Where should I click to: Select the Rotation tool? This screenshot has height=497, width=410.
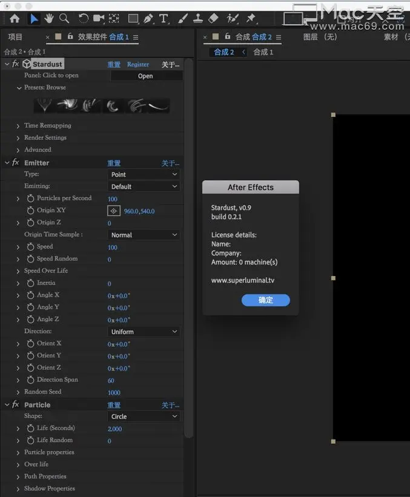click(x=84, y=19)
